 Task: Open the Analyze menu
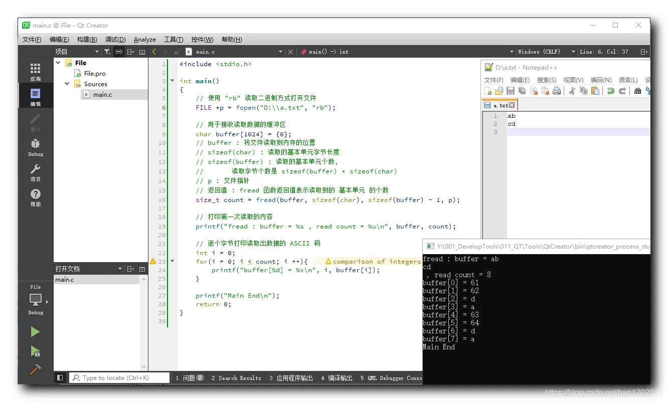(x=144, y=40)
